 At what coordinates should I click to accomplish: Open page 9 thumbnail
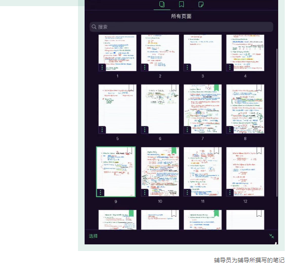click(x=116, y=172)
